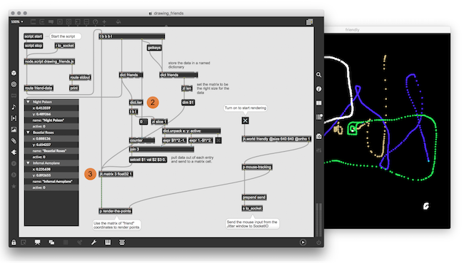This screenshot has width=464, height=263.
Task: Click the patcher windows icon in bottom toolbar
Action: [x=51, y=242]
